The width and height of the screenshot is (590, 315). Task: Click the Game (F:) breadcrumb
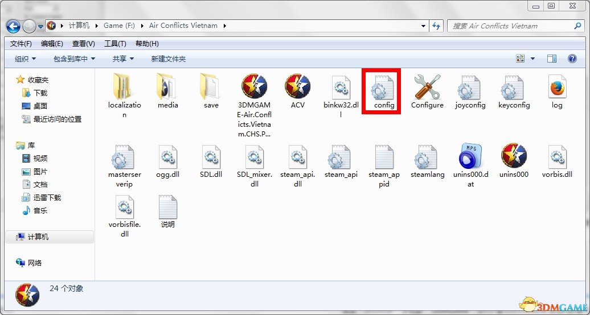119,26
